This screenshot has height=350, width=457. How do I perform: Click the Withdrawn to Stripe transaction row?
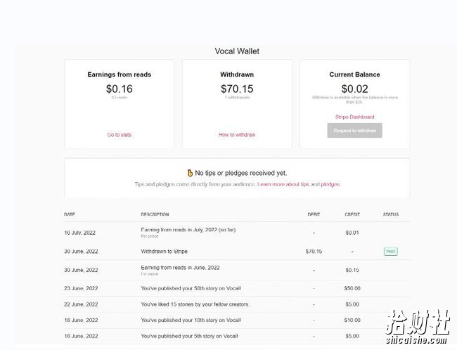(237, 251)
